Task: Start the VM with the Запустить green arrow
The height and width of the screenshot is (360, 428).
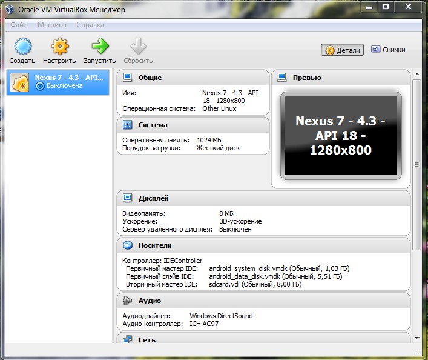Action: [x=100, y=45]
